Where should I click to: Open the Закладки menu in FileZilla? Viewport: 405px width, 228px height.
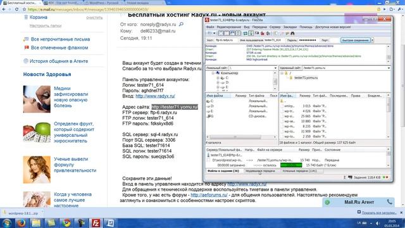pyautogui.click(x=290, y=27)
